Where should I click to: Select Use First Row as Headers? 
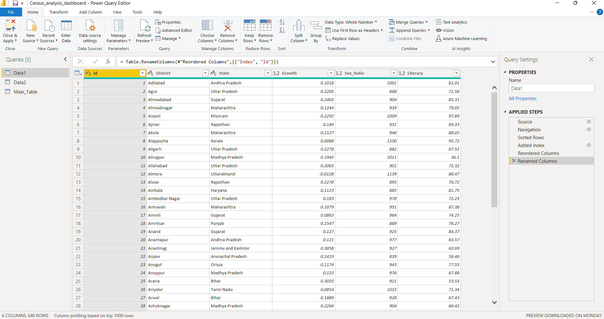(x=354, y=30)
